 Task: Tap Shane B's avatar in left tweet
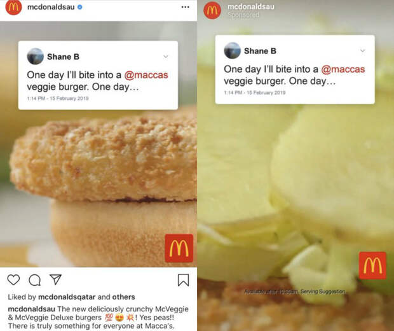pos(36,57)
